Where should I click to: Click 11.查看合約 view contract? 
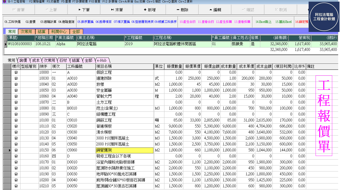[x=206, y=22]
